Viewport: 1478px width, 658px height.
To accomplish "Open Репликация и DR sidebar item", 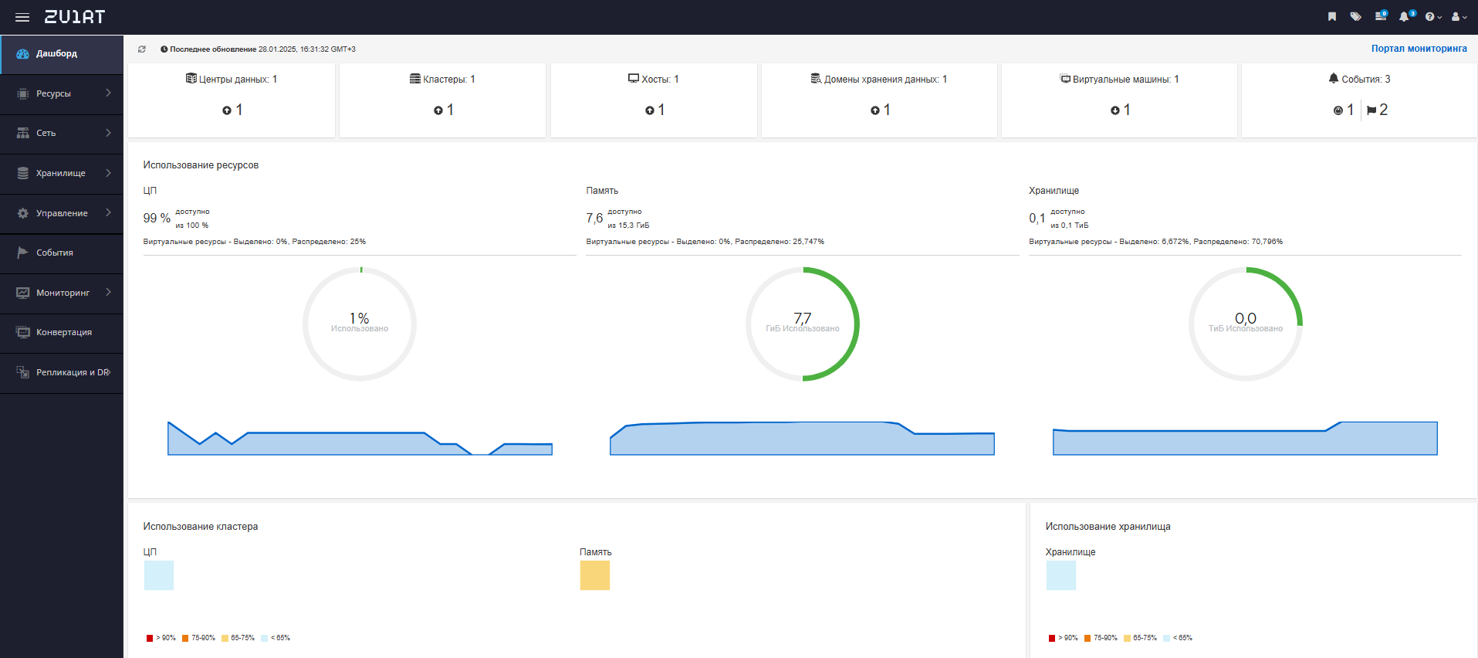I will (x=62, y=373).
